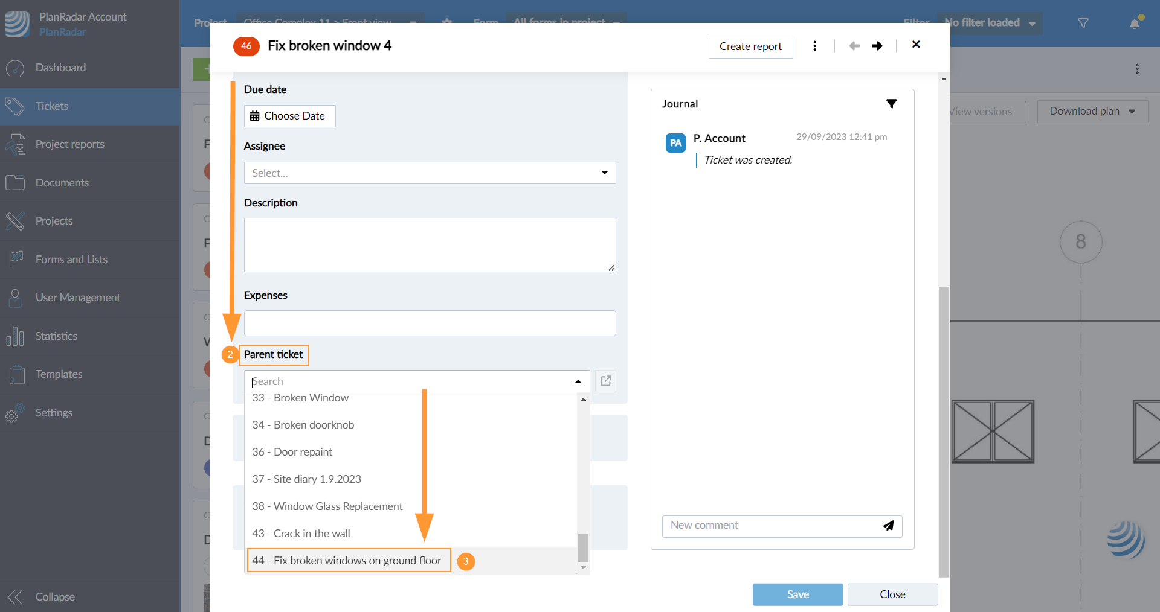Click the Description text area
Image resolution: width=1160 pixels, height=612 pixels.
430,244
